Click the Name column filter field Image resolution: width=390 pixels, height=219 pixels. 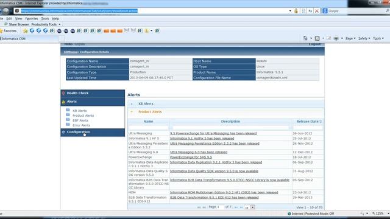(x=149, y=128)
